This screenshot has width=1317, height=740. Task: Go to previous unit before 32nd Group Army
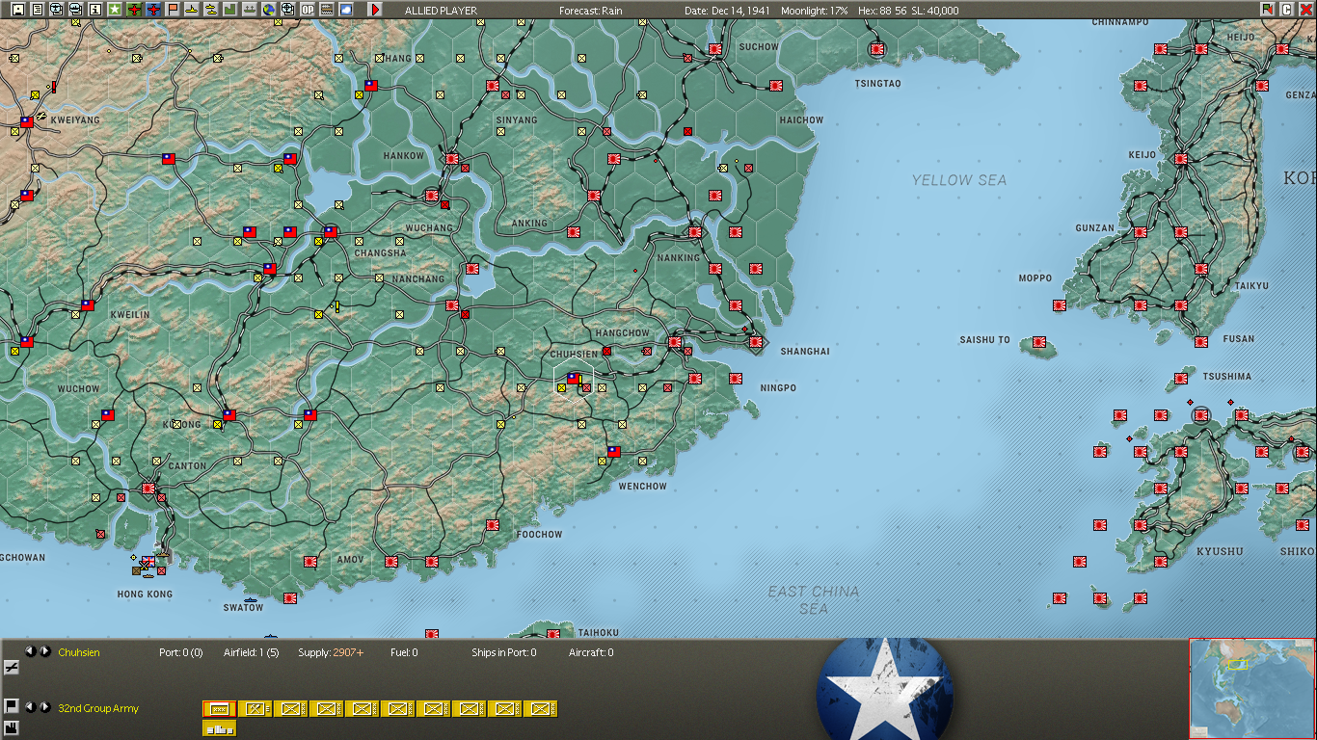click(30, 707)
